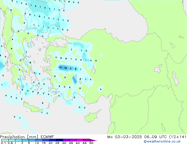Screen dimensions: 187x144
Task: Pick the 15–20 mm legend color swatch
Action: (46, 140)
